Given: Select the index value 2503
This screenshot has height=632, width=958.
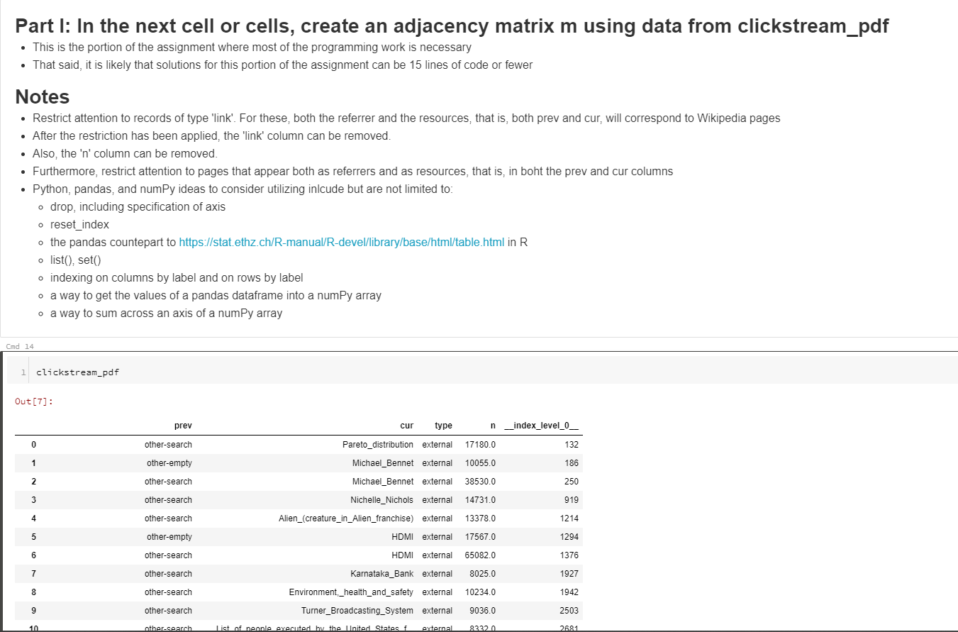Looking at the screenshot, I should tap(569, 611).
